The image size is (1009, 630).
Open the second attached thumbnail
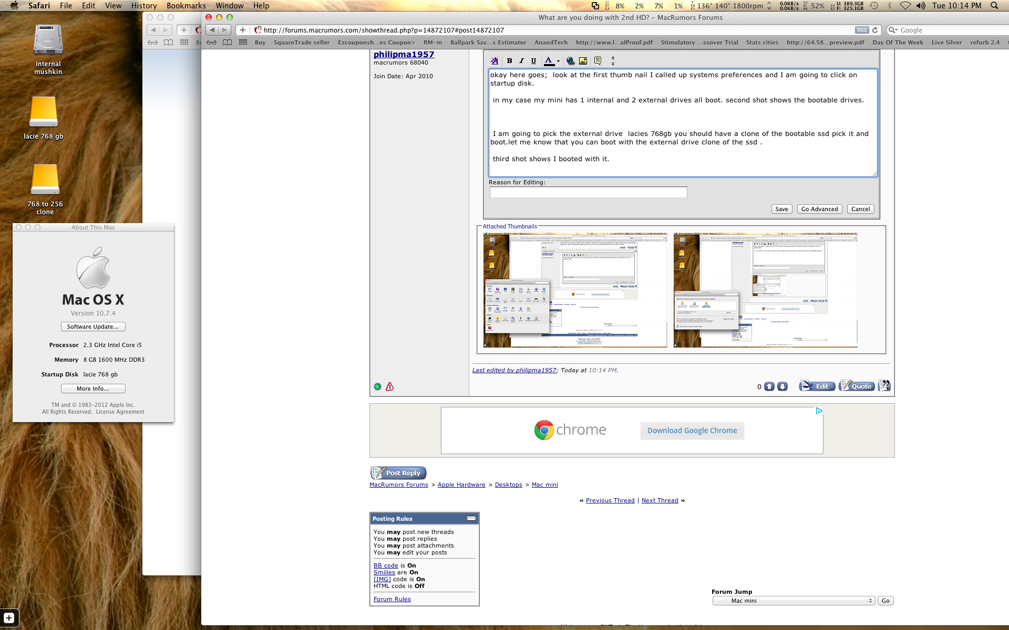tap(765, 290)
